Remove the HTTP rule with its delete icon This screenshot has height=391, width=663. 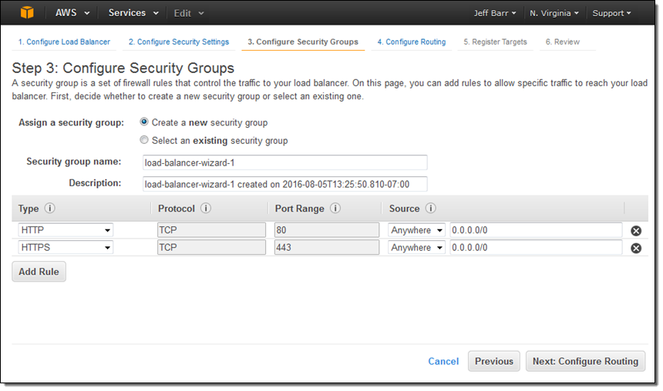tap(636, 231)
